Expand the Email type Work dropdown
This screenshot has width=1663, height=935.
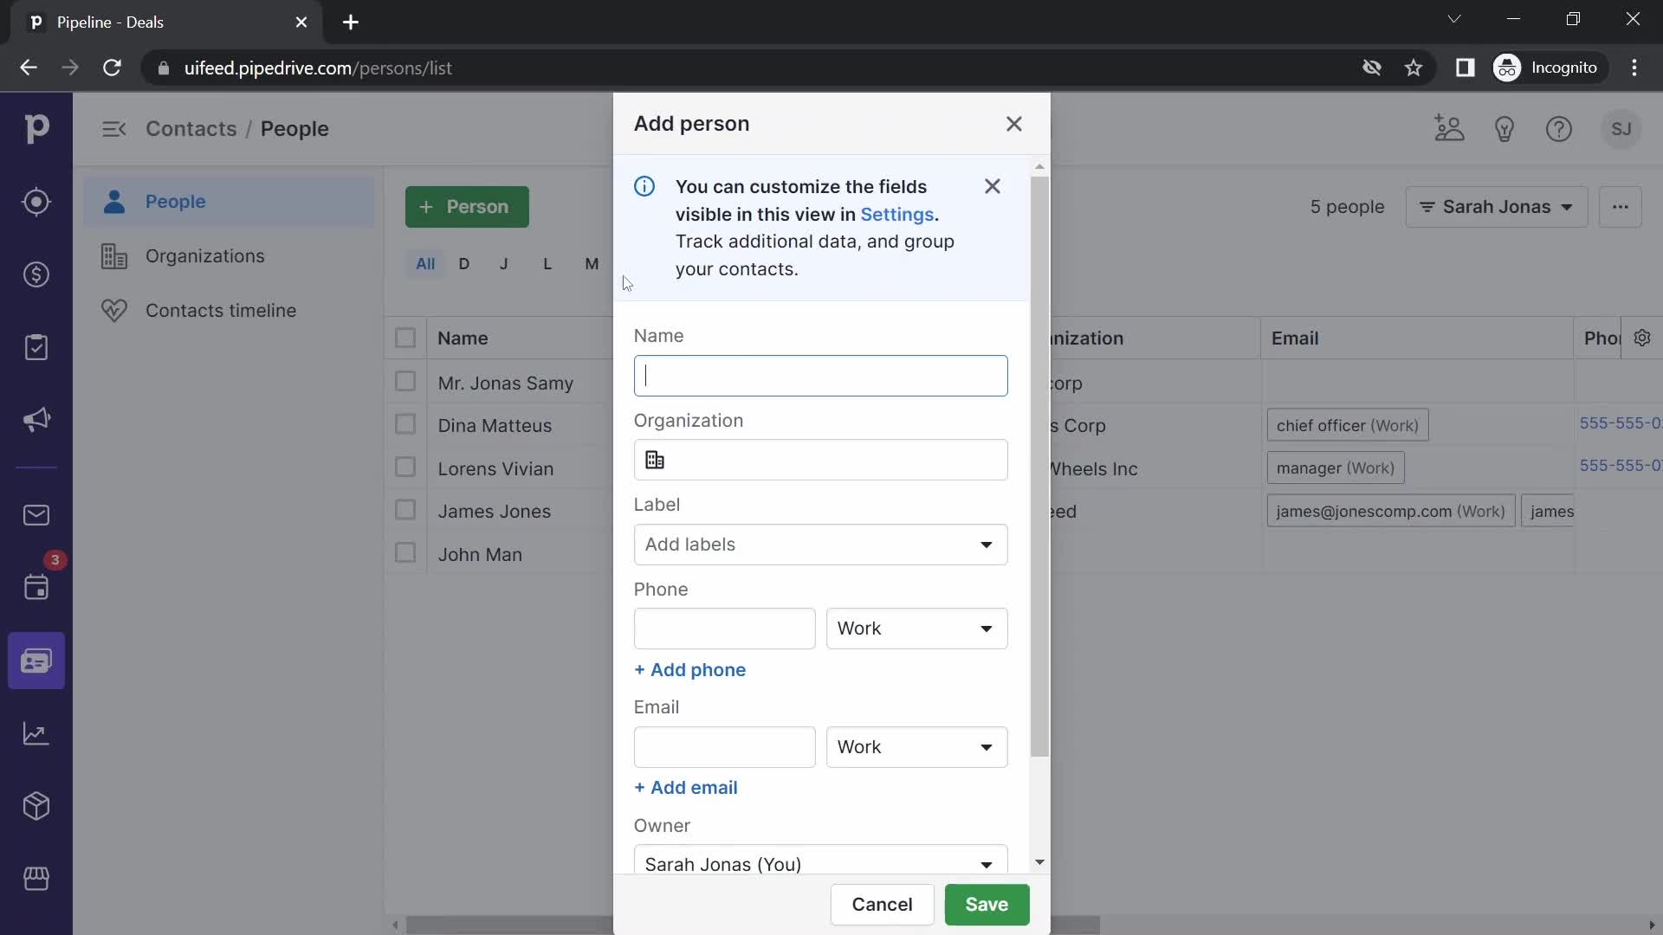914,746
